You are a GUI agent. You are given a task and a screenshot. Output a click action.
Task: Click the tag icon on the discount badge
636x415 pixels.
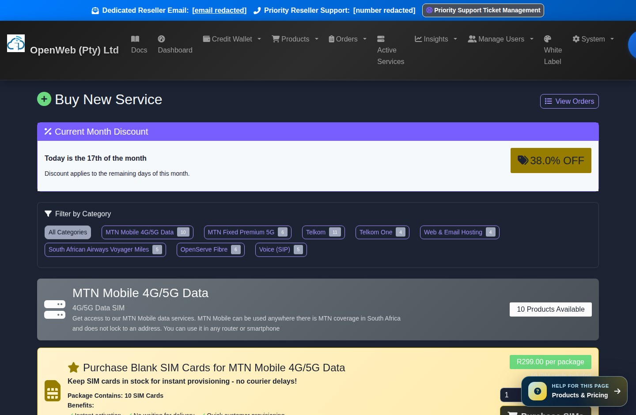click(x=523, y=160)
